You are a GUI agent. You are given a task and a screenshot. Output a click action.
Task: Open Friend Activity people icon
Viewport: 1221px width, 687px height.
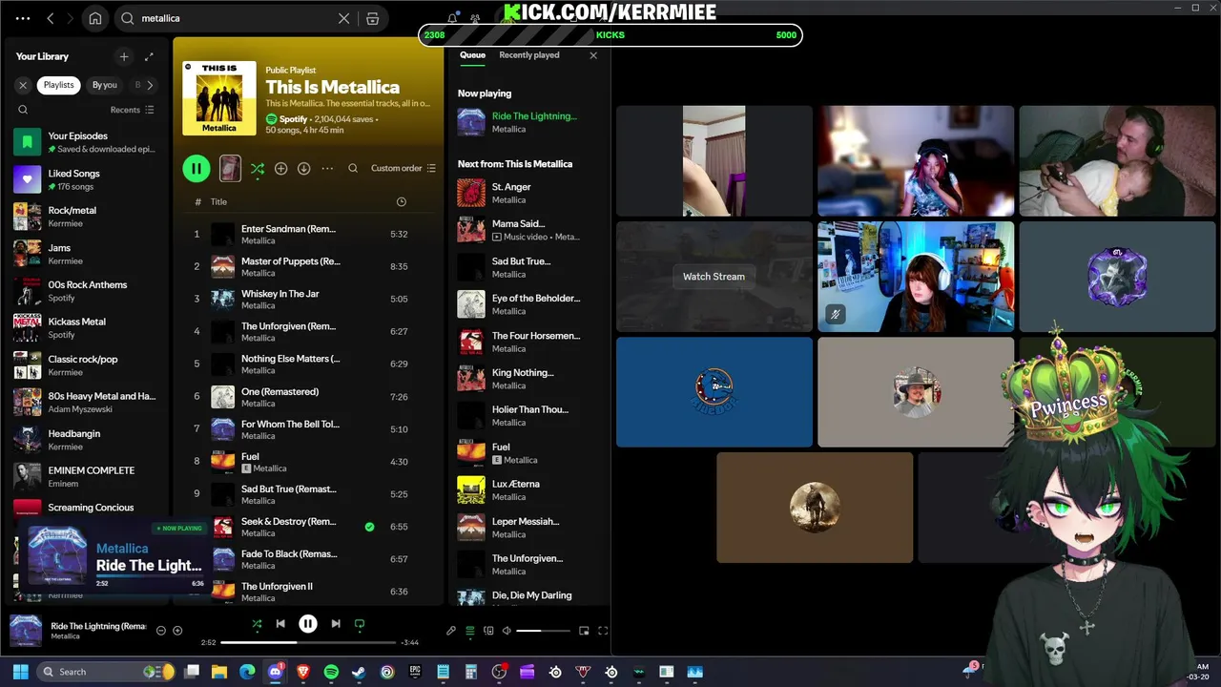coord(475,18)
